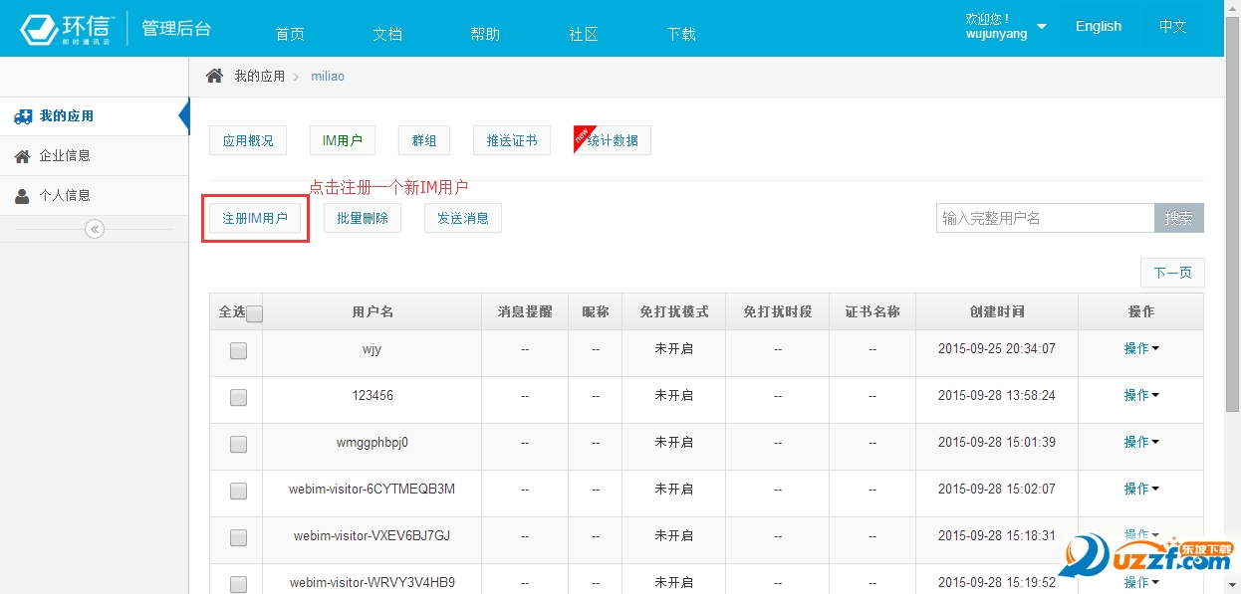Click username cell wmggphbpj0
Viewport: 1241px width, 594px height.
pos(372,442)
